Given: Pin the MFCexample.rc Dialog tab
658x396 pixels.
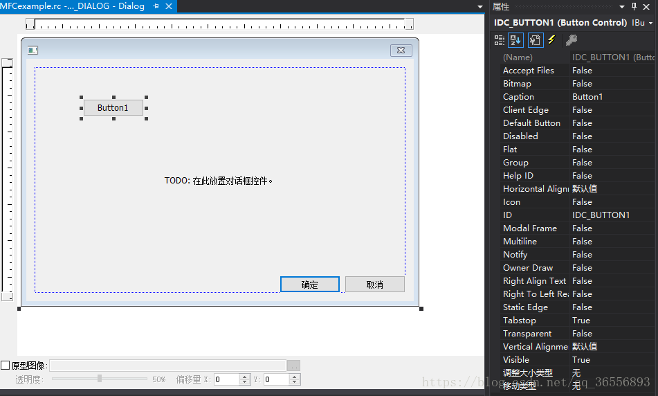Looking at the screenshot, I should point(156,6).
